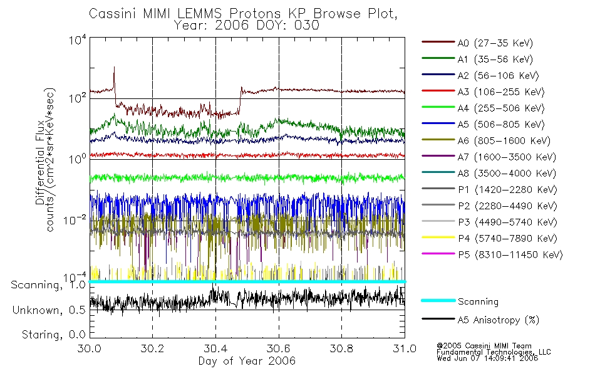This screenshot has width=595, height=376.
Task: Click the x-axis tick label 30.0
Action: [x=90, y=348]
